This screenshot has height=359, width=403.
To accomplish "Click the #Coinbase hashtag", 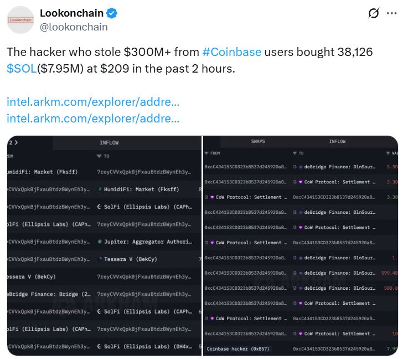I will (x=231, y=53).
